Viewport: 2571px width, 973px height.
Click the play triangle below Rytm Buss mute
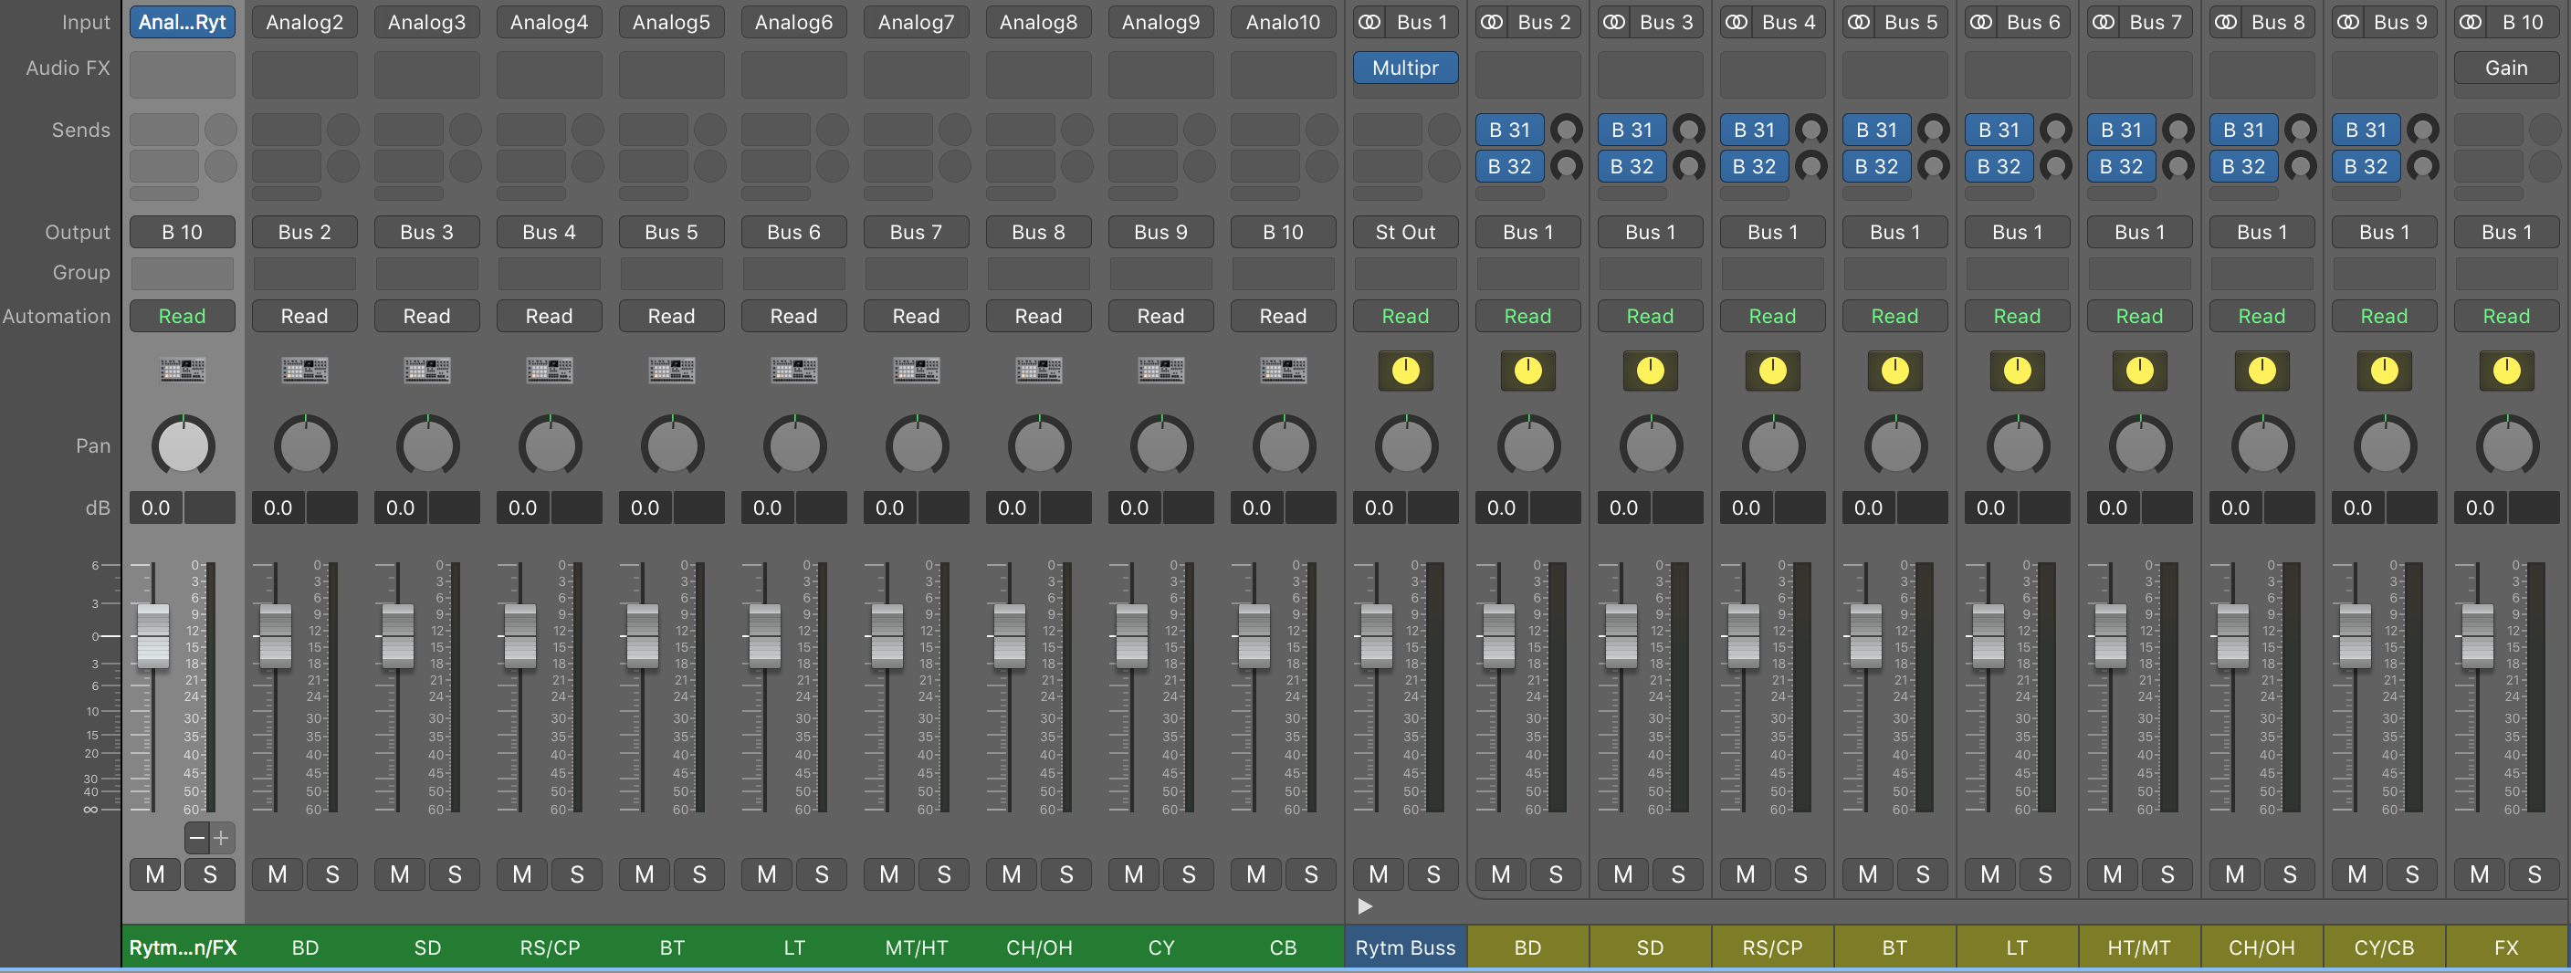click(1365, 906)
